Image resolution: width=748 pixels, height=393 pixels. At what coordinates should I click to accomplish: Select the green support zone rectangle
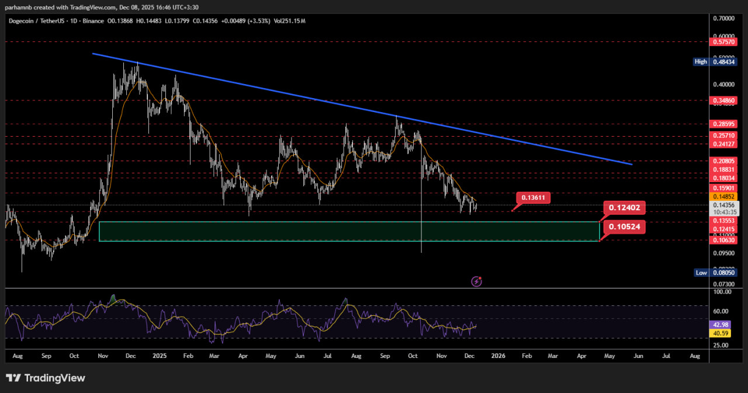pos(349,231)
